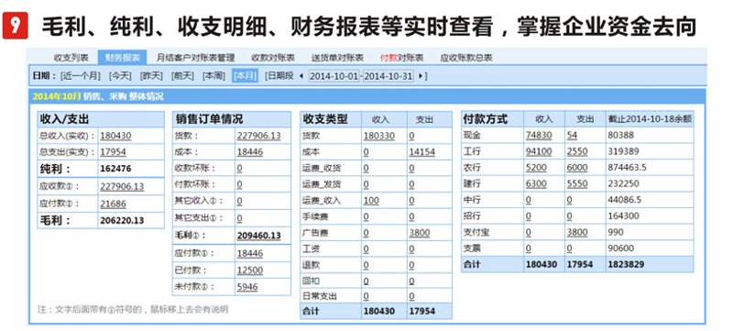Open the 月结客户对账表管理 tab
The height and width of the screenshot is (331, 733).
[195, 58]
